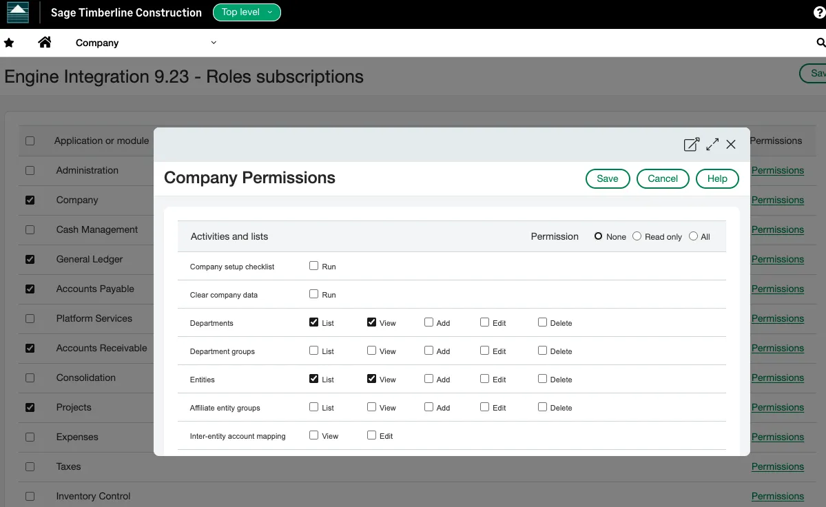Uncheck the Projects module checkbox

click(x=30, y=408)
